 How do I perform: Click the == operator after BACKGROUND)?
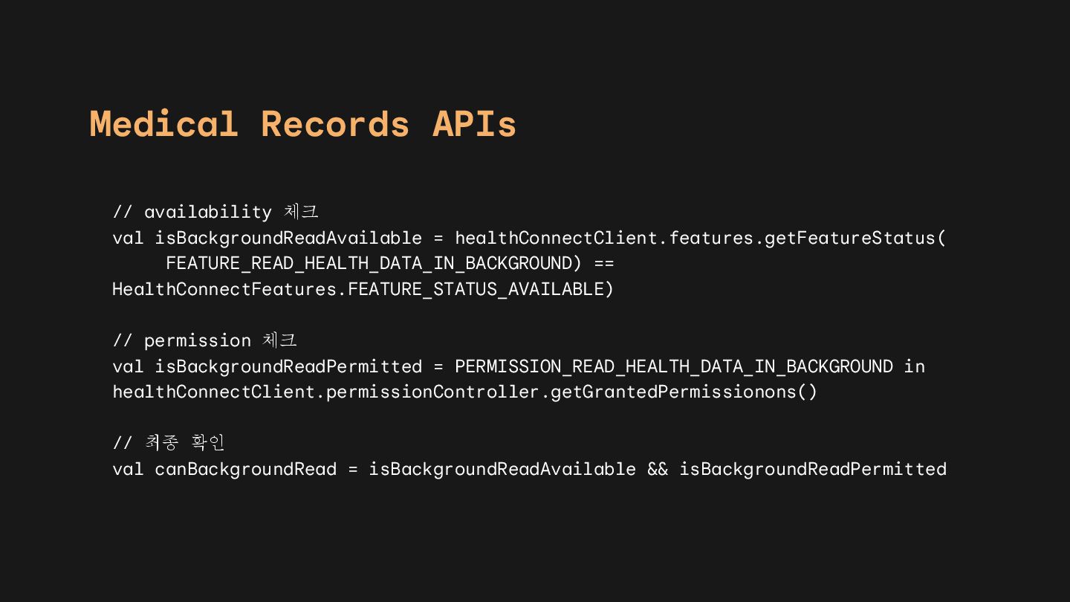604,264
